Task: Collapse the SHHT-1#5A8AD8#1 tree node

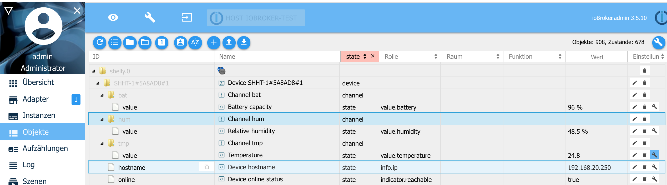Action: pyautogui.click(x=98, y=83)
